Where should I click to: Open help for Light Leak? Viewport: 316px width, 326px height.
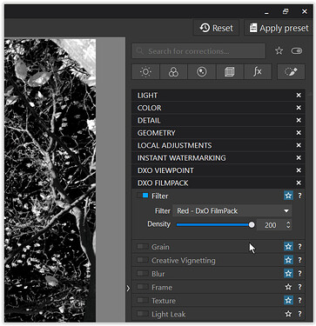pos(299,314)
